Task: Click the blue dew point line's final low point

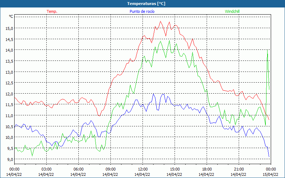Action: pos(269,157)
